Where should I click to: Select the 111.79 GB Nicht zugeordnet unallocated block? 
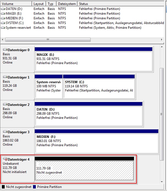pyautogui.click(x=84, y=169)
